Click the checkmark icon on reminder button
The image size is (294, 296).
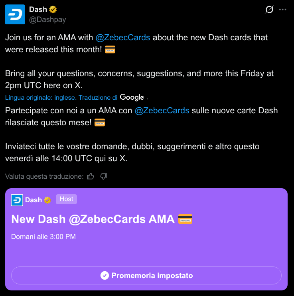[x=105, y=275]
